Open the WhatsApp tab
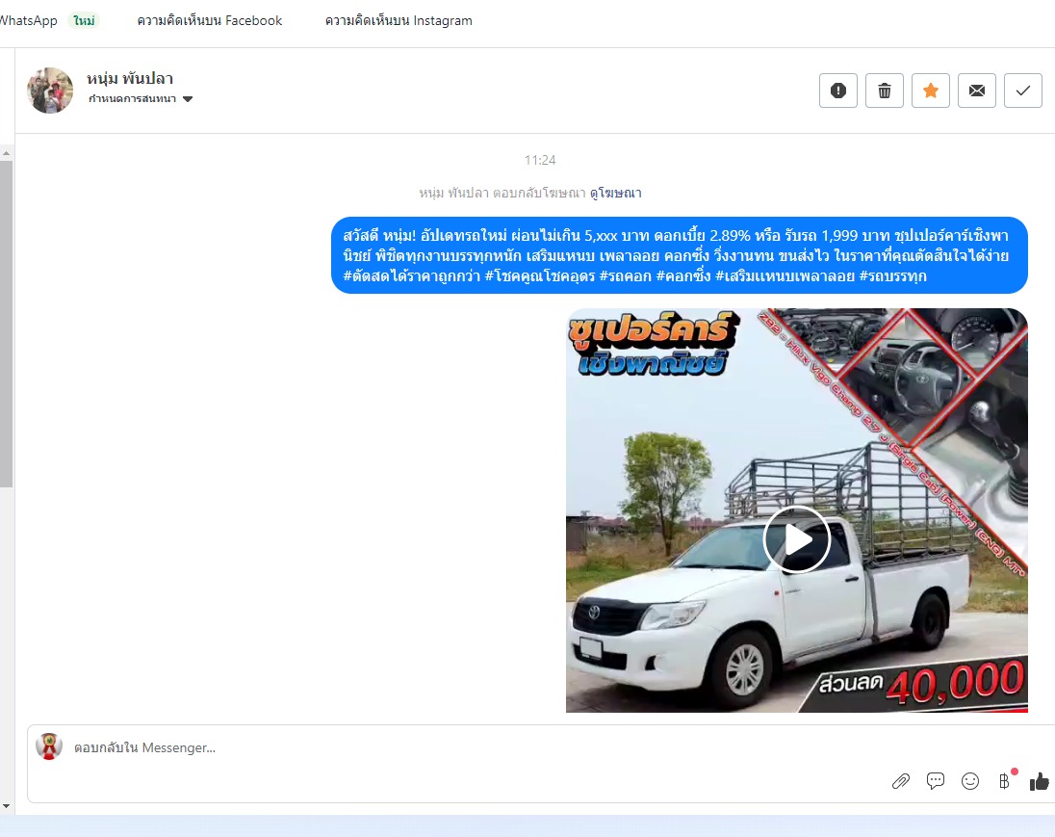 (28, 21)
